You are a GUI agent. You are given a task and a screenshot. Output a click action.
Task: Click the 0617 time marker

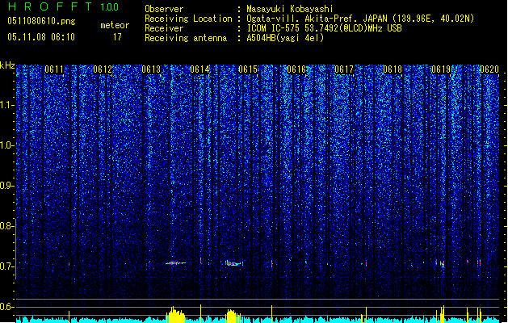click(x=344, y=69)
